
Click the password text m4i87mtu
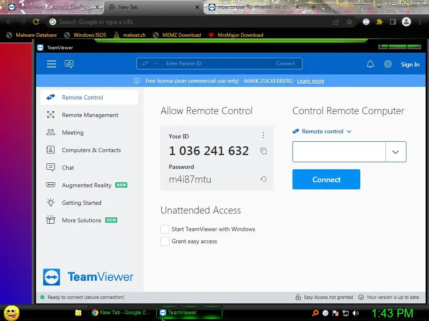[190, 179]
